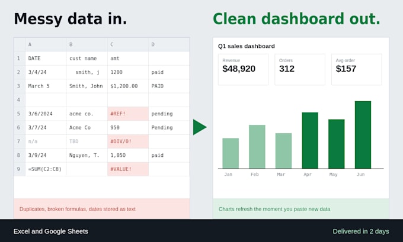Click the Orders 312 card
The height and width of the screenshot is (242, 403).
[300, 69]
